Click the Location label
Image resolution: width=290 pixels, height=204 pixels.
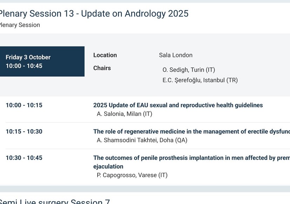coord(105,55)
